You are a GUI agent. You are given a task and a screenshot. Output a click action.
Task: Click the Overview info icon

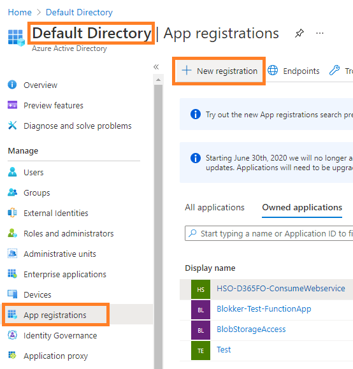click(x=12, y=85)
